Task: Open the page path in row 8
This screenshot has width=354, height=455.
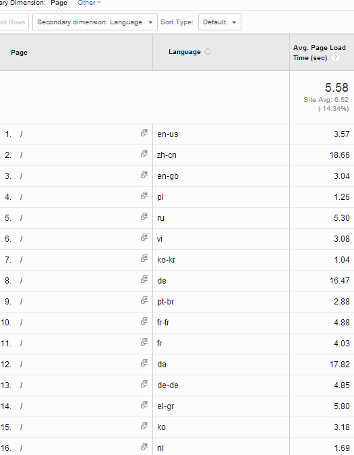Action: pos(21,281)
